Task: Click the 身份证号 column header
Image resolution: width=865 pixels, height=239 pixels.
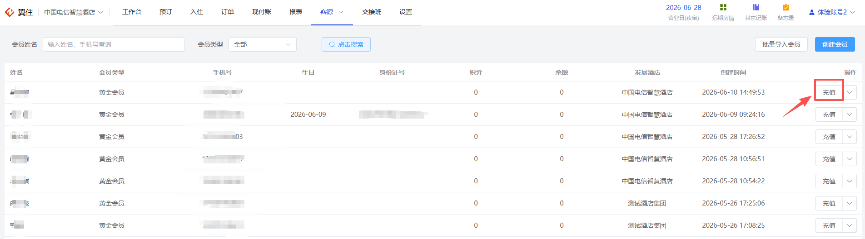Action: click(x=392, y=72)
